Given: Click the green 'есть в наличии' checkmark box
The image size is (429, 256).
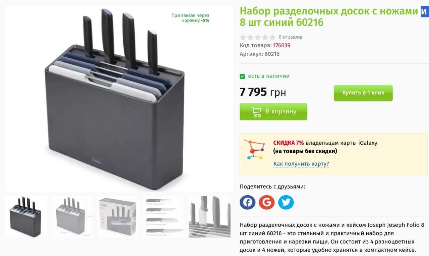Looking at the screenshot, I should coord(242,76).
